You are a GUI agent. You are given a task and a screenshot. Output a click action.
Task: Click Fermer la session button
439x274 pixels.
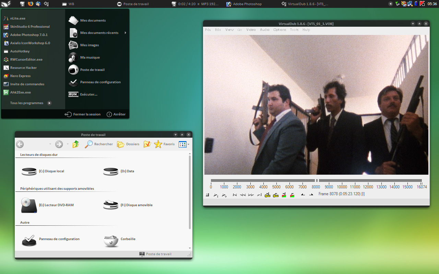(x=83, y=114)
